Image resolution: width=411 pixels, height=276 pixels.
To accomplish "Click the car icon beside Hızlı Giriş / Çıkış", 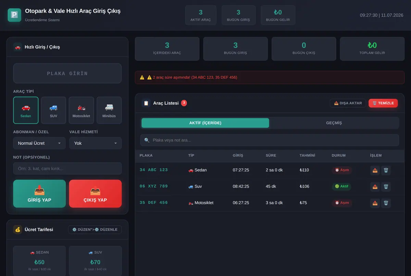I will 18,47.
